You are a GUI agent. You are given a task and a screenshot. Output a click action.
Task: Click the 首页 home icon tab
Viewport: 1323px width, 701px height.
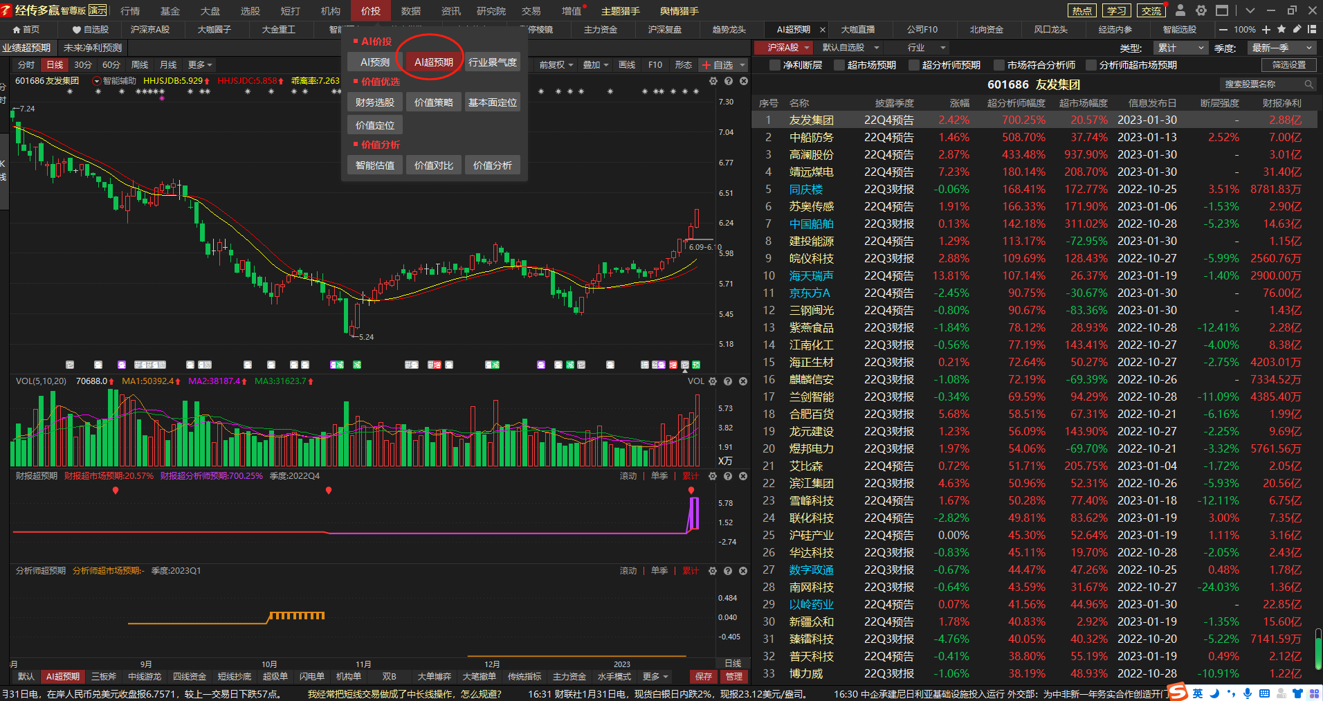pyautogui.click(x=26, y=30)
